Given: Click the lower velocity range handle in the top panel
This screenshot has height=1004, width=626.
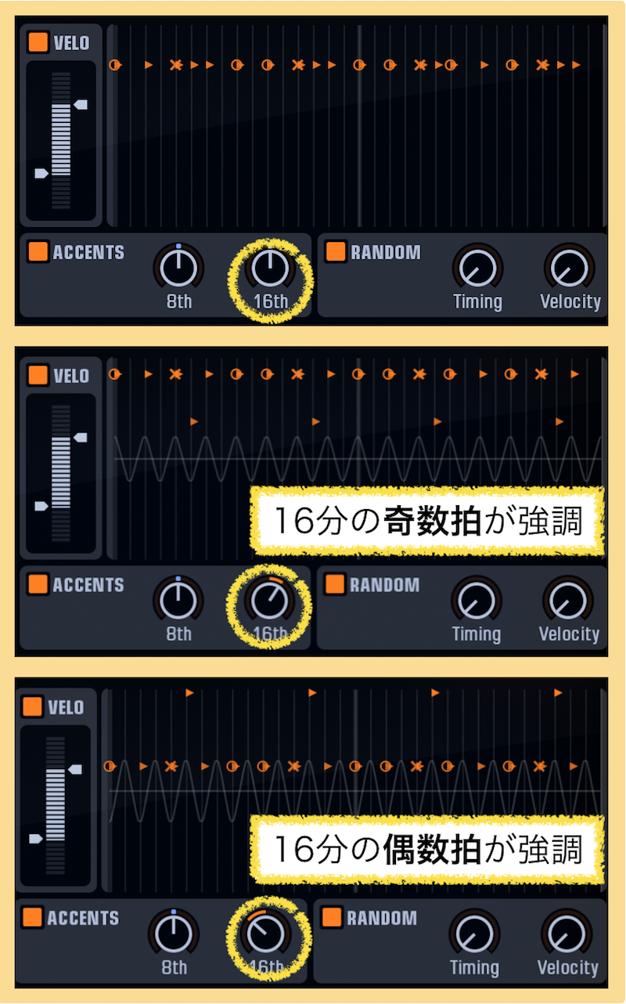Looking at the screenshot, I should pos(42,173).
